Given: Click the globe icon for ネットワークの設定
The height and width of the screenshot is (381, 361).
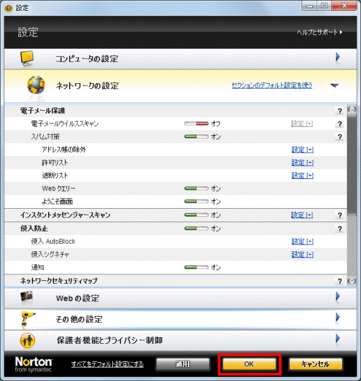Looking at the screenshot, I should [x=37, y=85].
